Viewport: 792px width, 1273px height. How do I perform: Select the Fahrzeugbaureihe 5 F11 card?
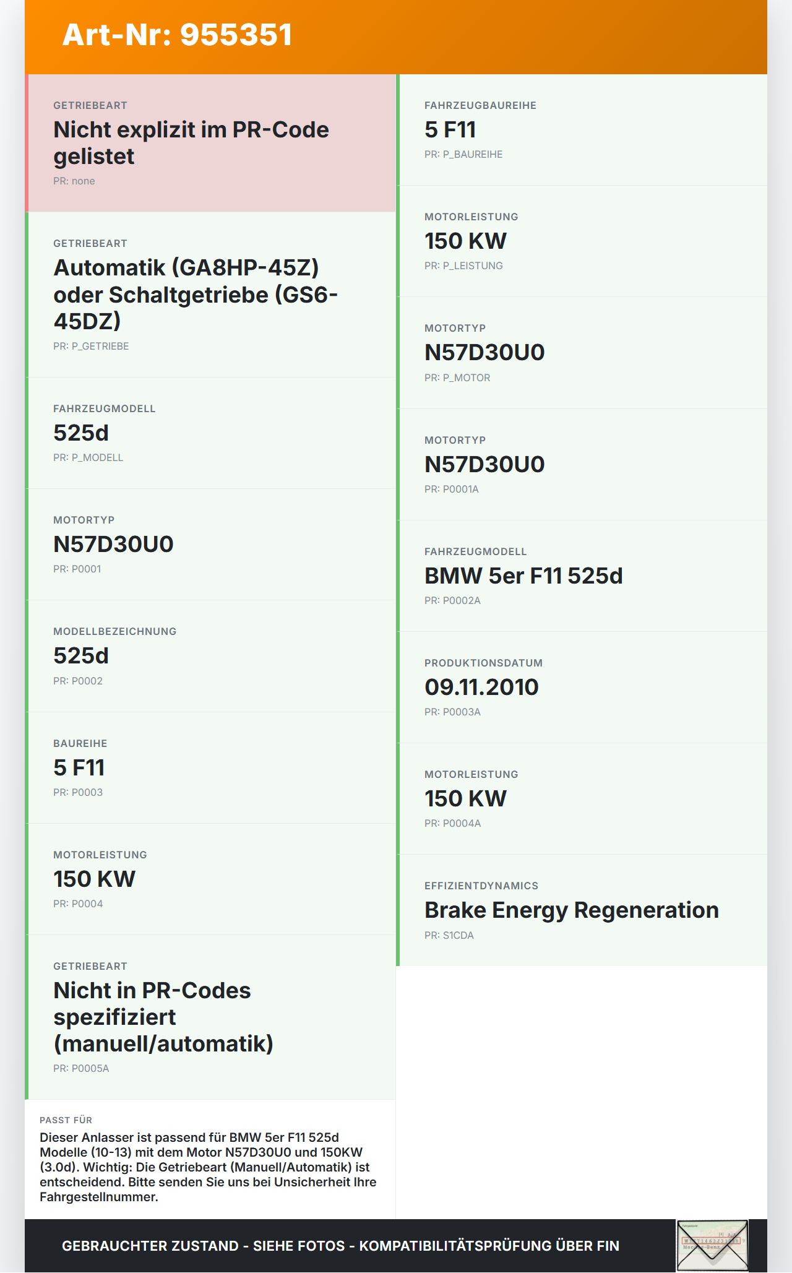pos(582,129)
